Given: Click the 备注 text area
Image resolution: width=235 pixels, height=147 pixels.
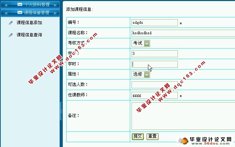Looking at the screenshot, I should point(183,116).
